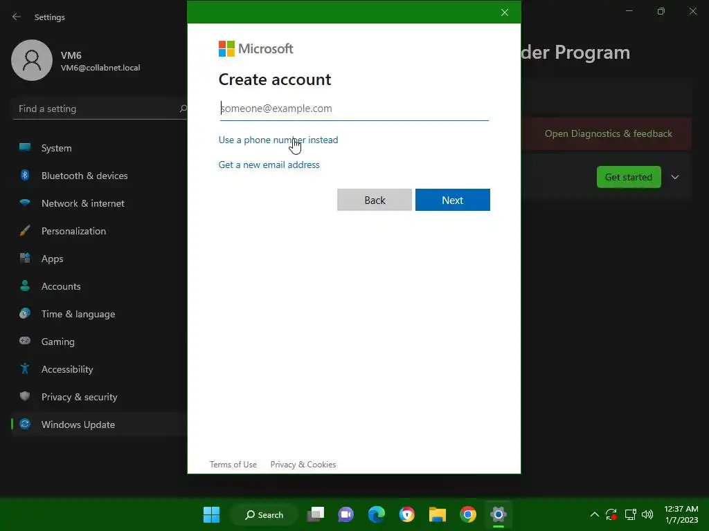This screenshot has width=709, height=531.
Task: Click the Microsoft logo in dialog
Action: [256, 49]
